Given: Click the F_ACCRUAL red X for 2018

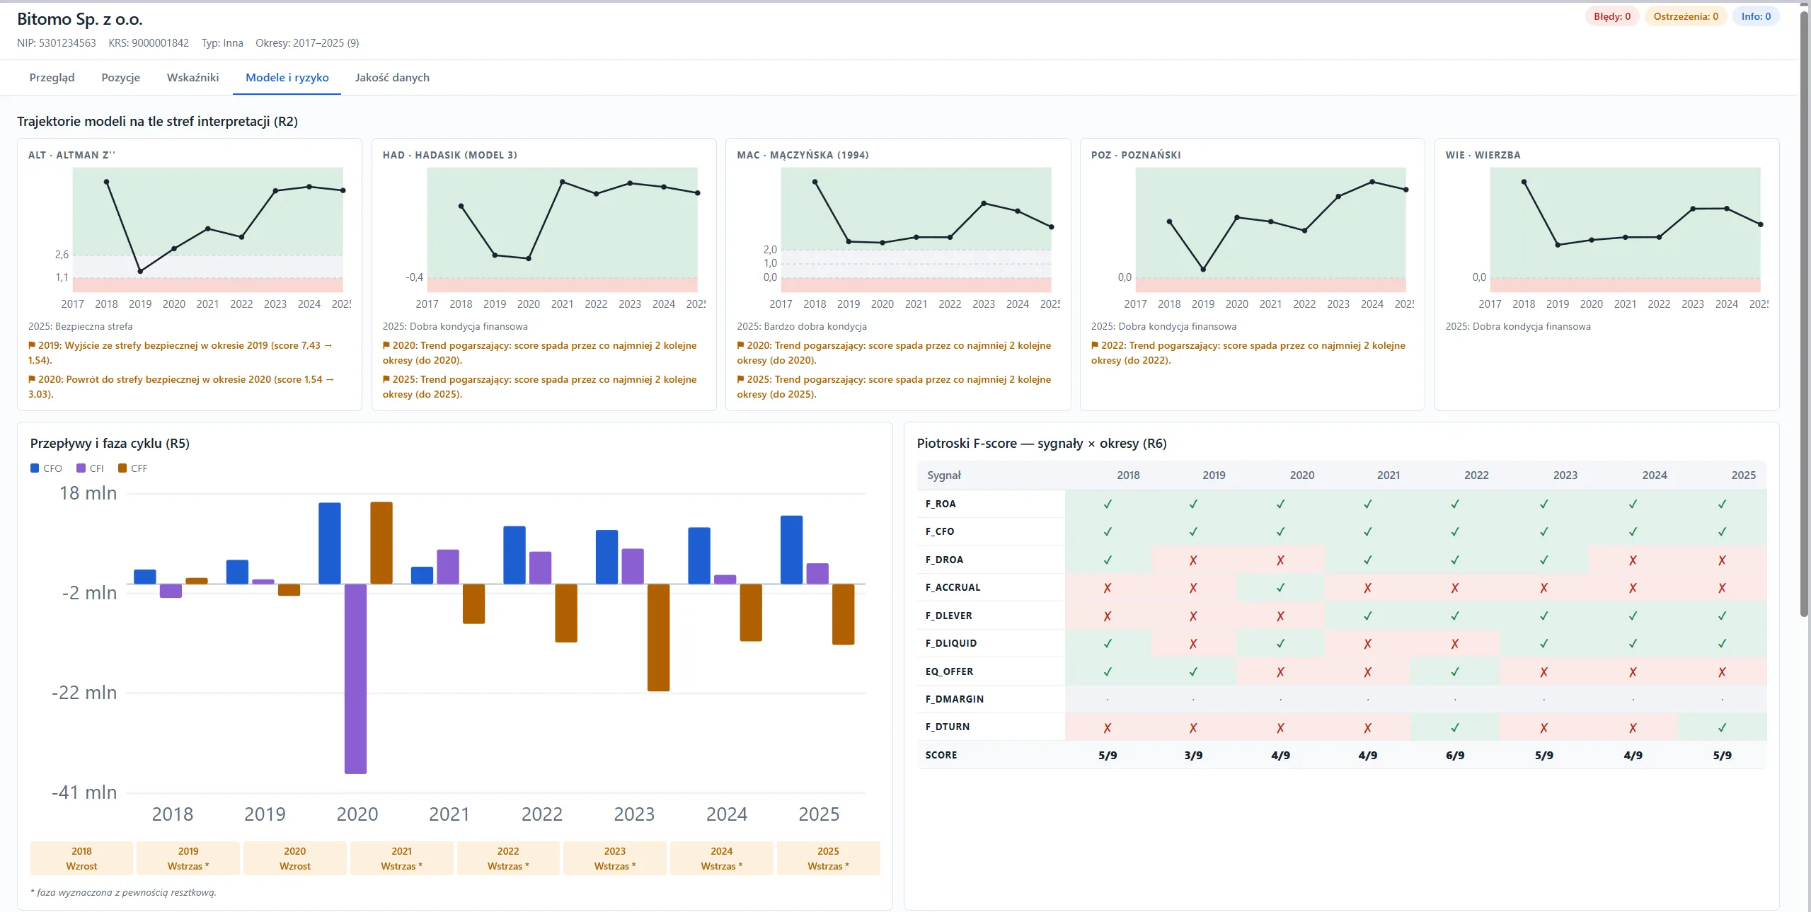Looking at the screenshot, I should [1108, 587].
